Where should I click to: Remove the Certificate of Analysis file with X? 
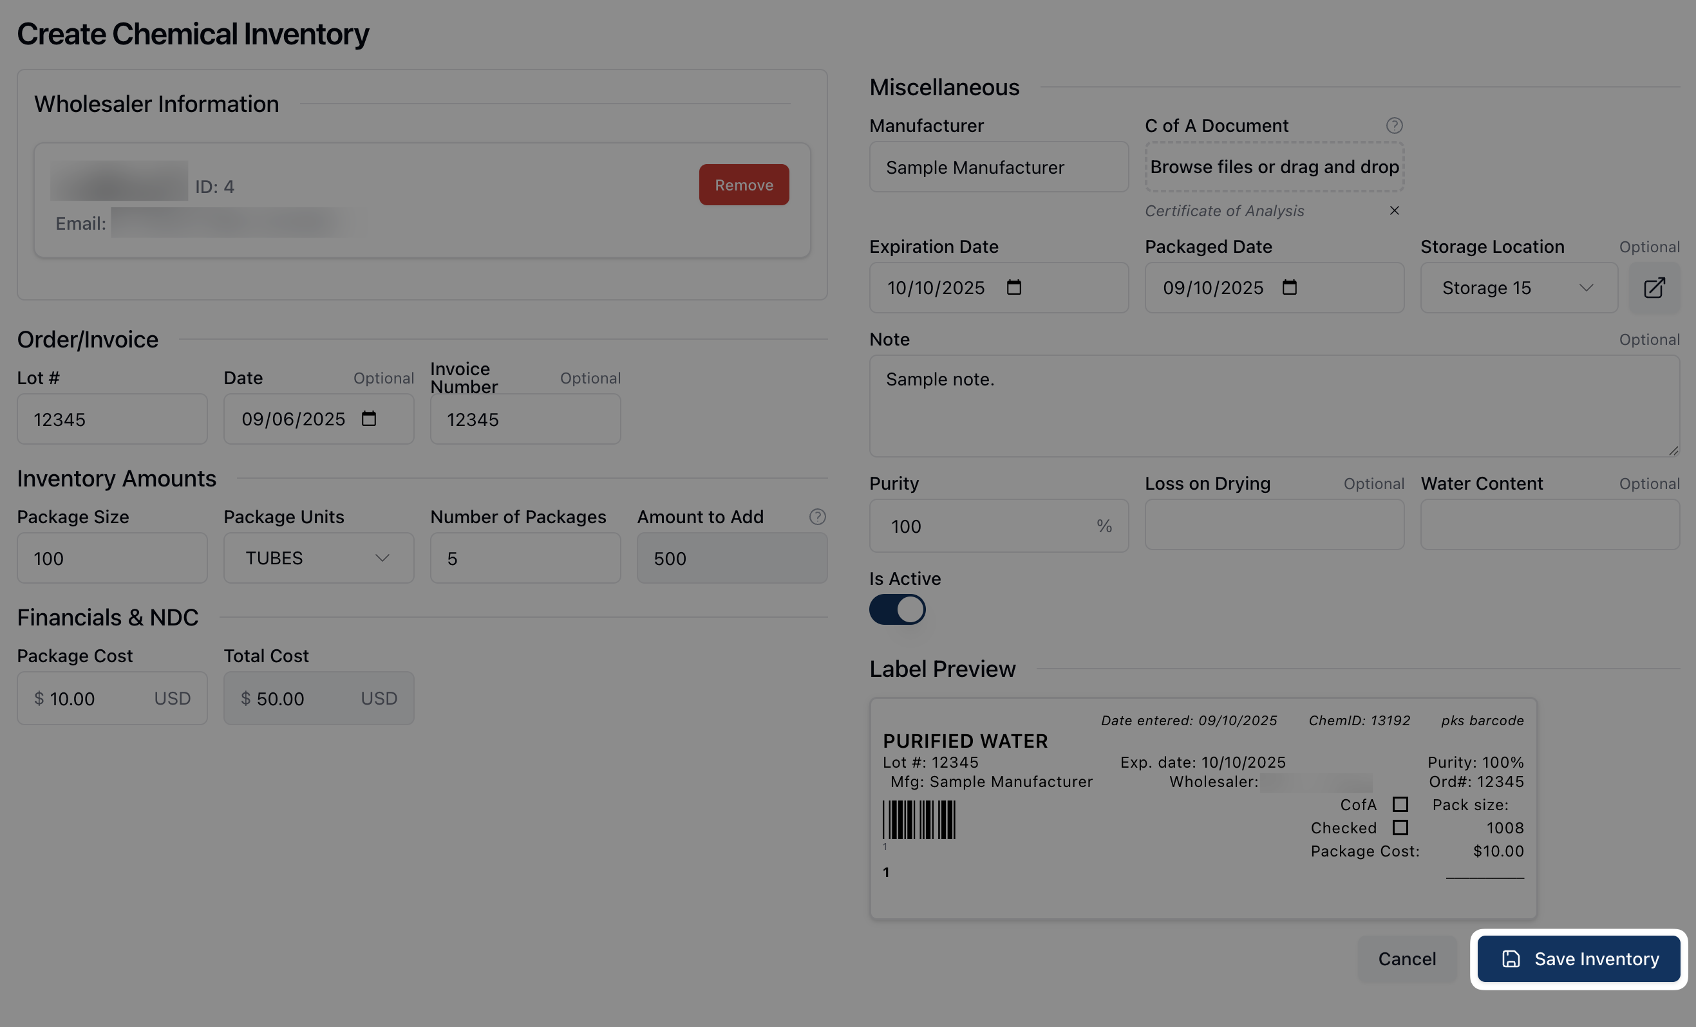(x=1394, y=210)
